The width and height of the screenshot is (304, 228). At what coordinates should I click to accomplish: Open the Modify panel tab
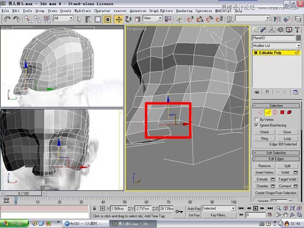pyautogui.click(x=263, y=29)
